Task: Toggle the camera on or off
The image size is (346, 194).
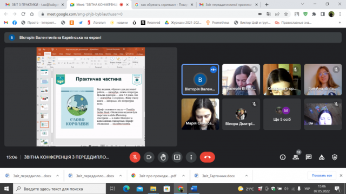Action: (x=149, y=157)
